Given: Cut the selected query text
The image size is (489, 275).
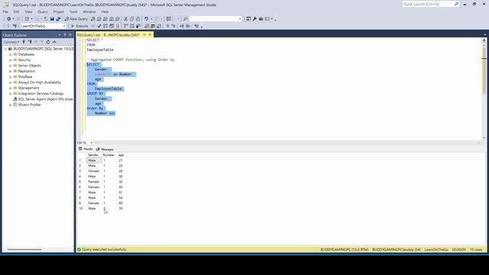Looking at the screenshot, I should coord(125,19).
